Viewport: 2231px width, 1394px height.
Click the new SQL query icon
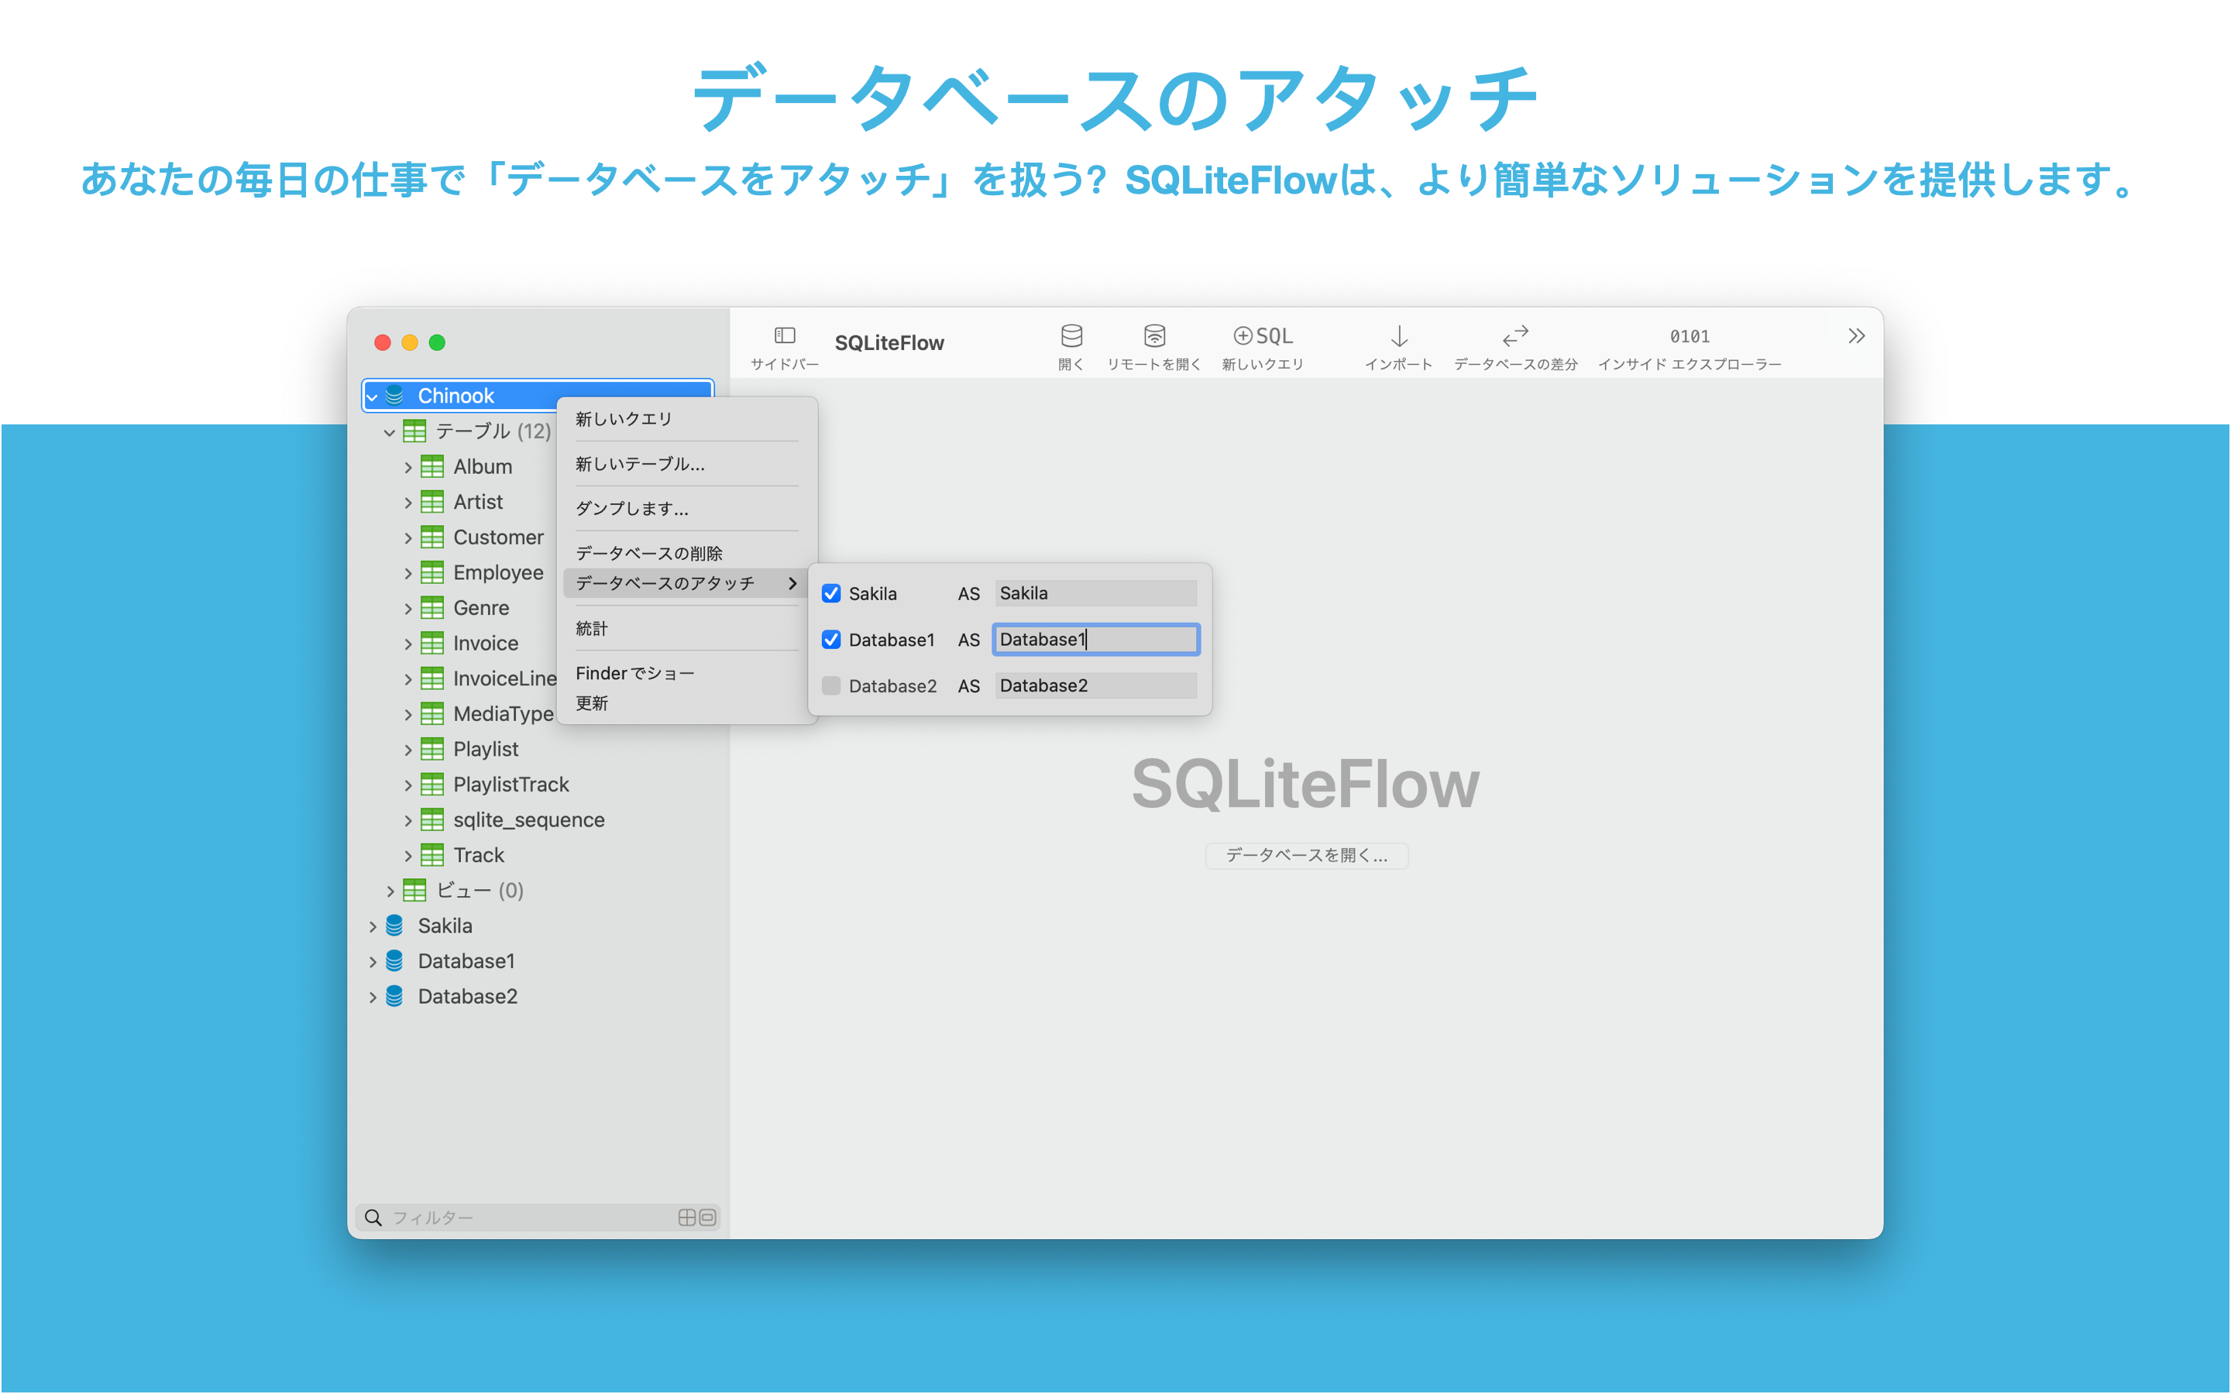(x=1263, y=335)
